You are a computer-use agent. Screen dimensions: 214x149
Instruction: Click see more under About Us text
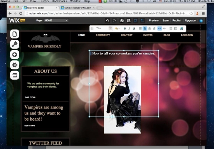pos(30,97)
